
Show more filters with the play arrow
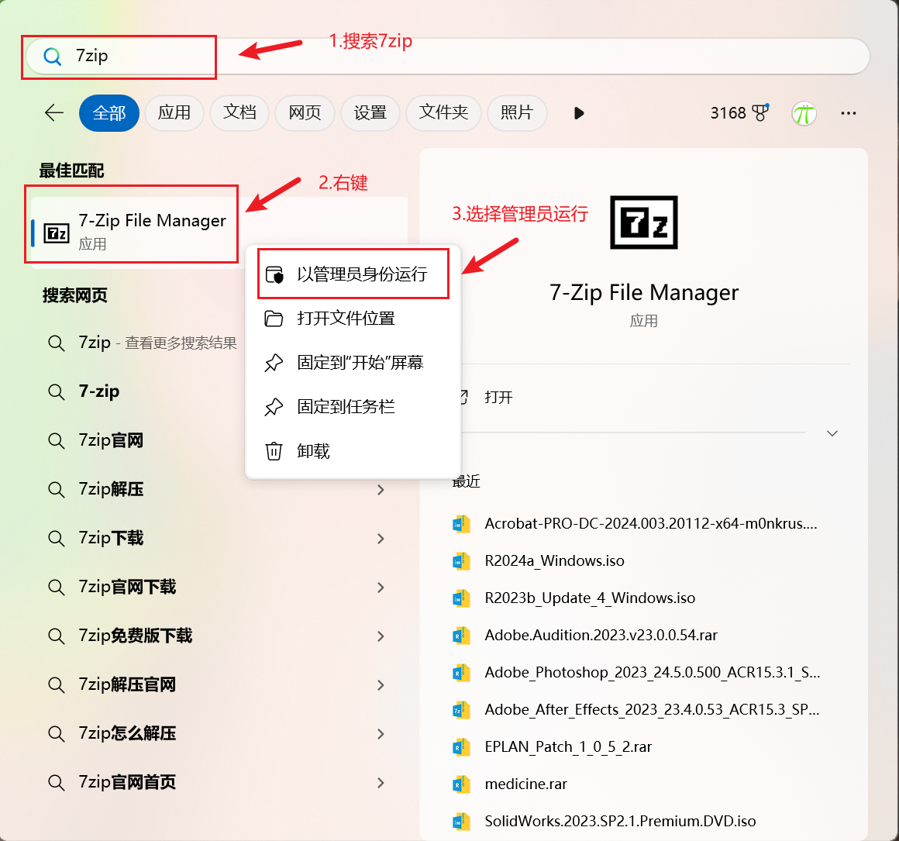(578, 113)
